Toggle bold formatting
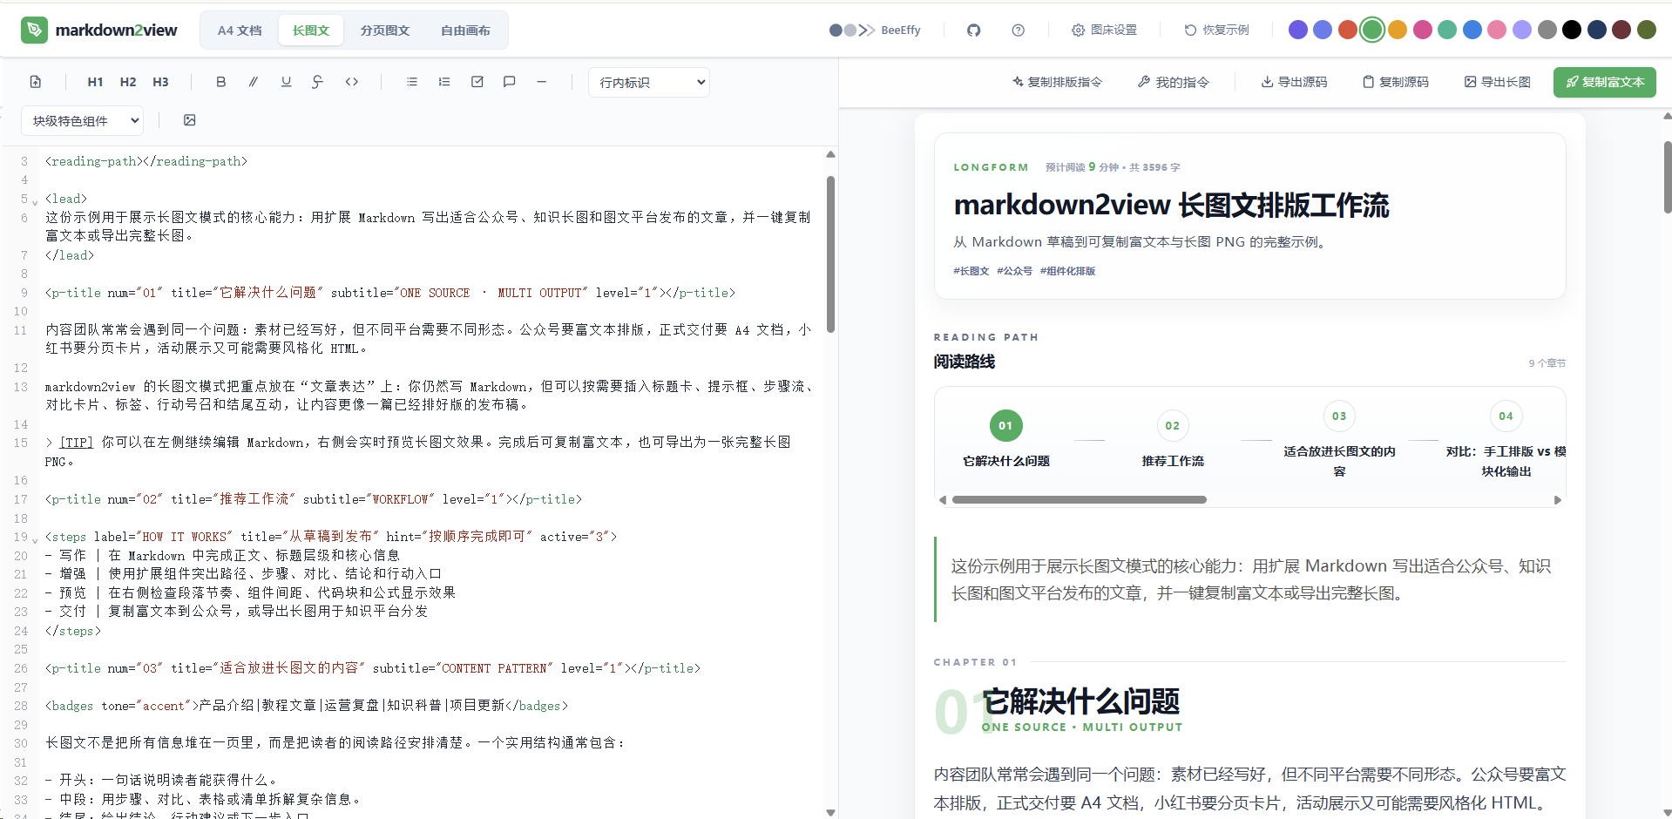Image resolution: width=1672 pixels, height=819 pixels. (x=221, y=82)
